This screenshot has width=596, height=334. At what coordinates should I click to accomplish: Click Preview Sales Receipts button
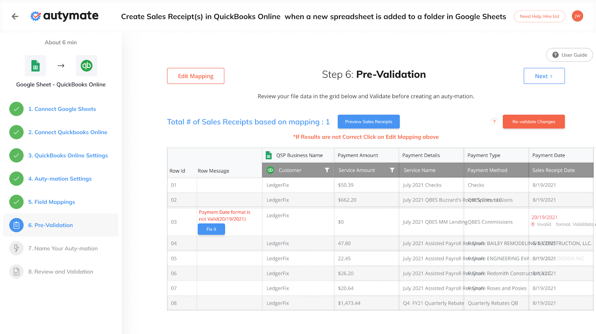pyautogui.click(x=369, y=122)
